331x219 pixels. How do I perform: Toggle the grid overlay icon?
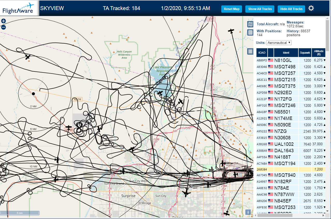pyautogui.click(x=250, y=33)
